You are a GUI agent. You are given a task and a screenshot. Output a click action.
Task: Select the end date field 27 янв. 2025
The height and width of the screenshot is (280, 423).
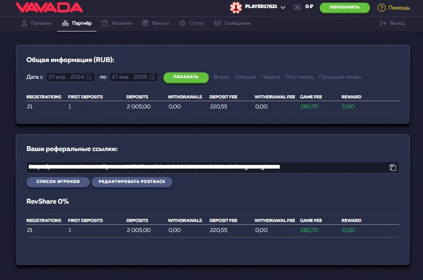pyautogui.click(x=133, y=77)
